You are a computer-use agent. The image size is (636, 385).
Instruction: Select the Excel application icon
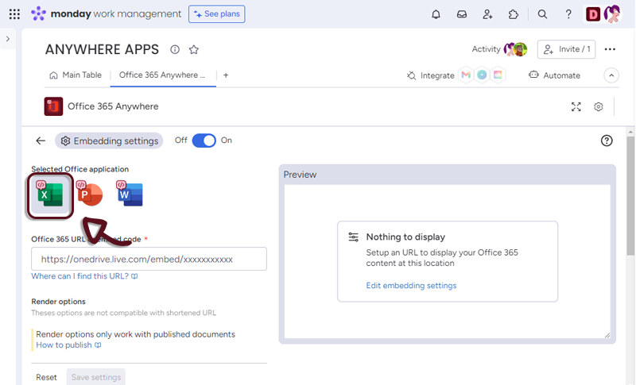(x=50, y=195)
